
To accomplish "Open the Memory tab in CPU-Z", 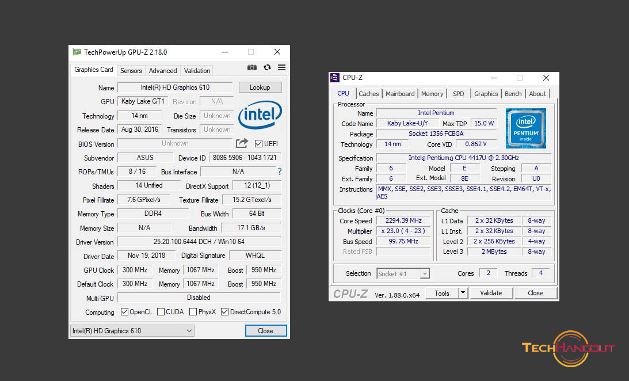I will [x=432, y=94].
